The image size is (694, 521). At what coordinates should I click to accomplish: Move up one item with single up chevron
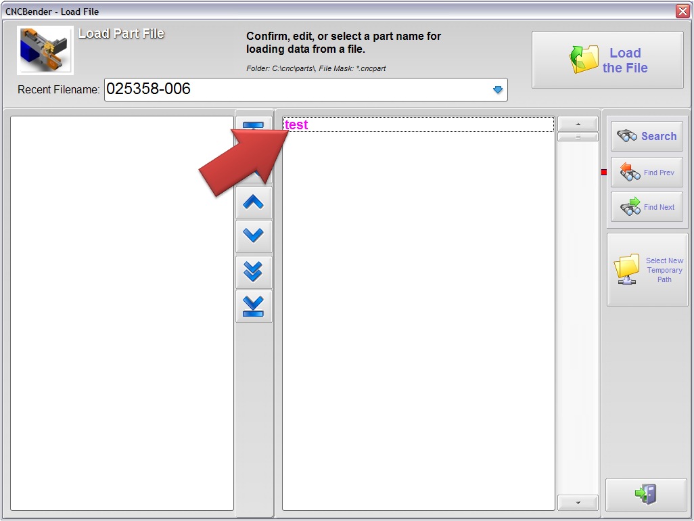click(254, 202)
